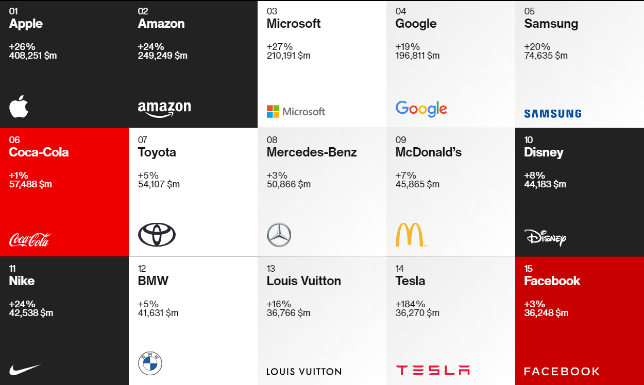Click the Apple logo icon

click(19, 107)
